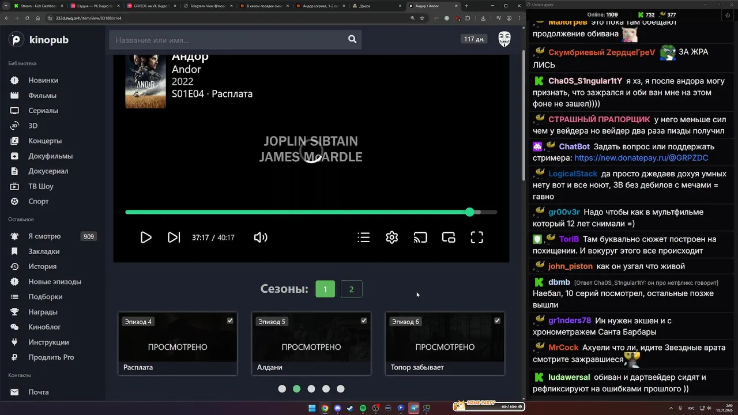Toggle watched checkbox on Эпизод 6
Image resolution: width=738 pixels, height=415 pixels.
(x=498, y=320)
